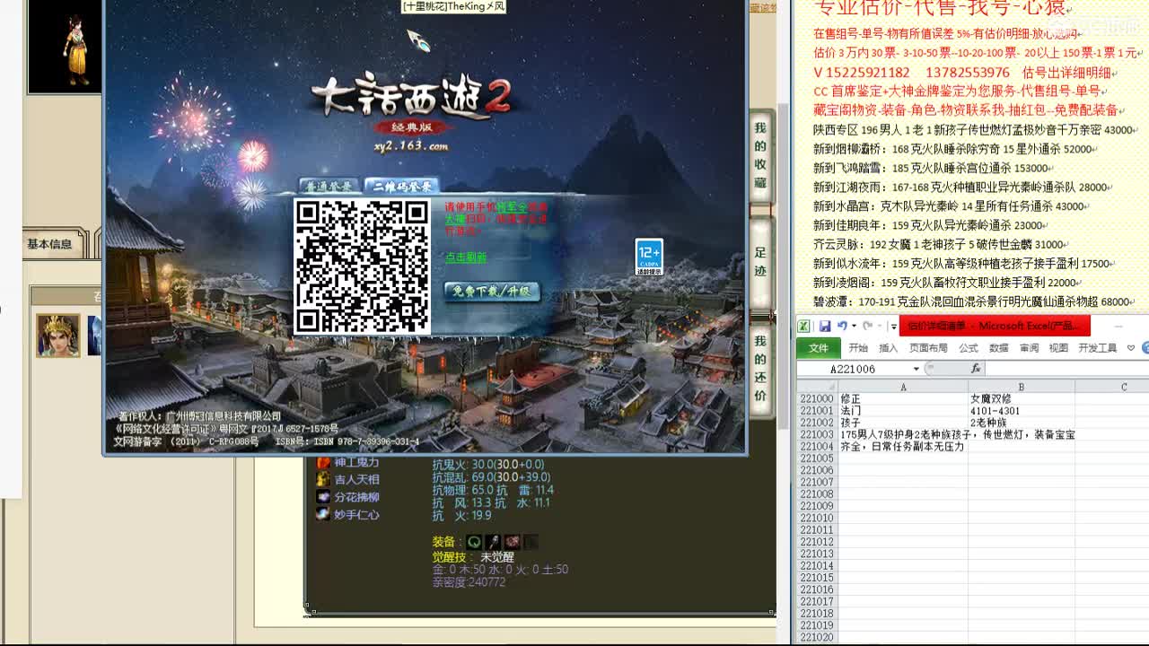Click the Excel undo arrow icon
Viewport: 1149px width, 646px height.
pyautogui.click(x=842, y=326)
